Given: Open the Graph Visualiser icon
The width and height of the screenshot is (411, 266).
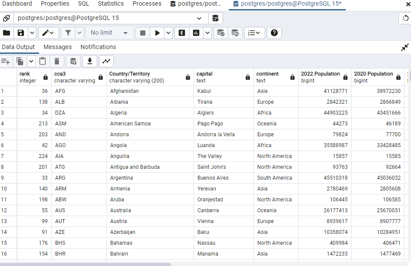Looking at the screenshot, I should [x=106, y=61].
